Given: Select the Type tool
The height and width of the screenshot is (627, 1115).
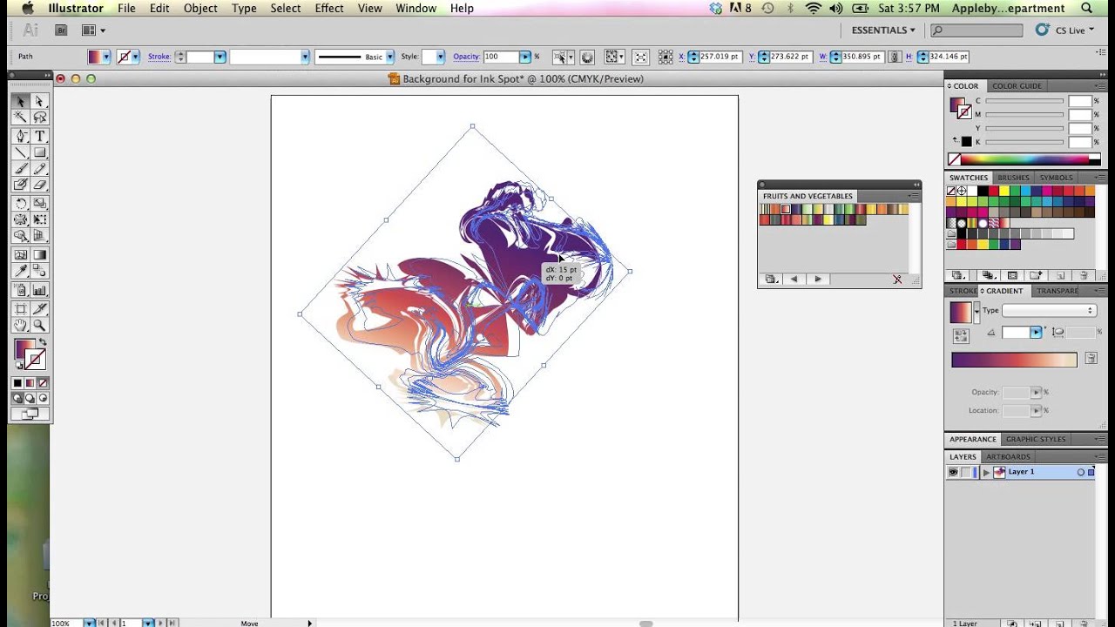Looking at the screenshot, I should [39, 137].
